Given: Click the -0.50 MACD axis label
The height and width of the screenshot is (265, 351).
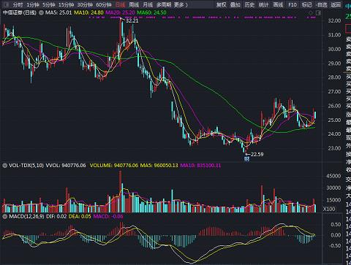Looking at the screenshot, I should (x=335, y=245).
